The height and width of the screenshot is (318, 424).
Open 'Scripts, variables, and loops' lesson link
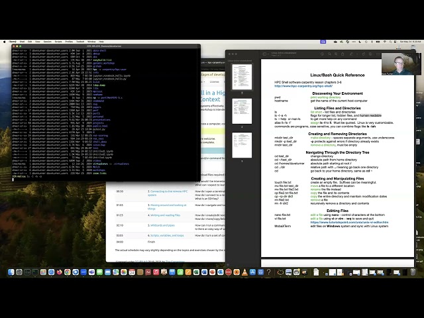click(166, 236)
